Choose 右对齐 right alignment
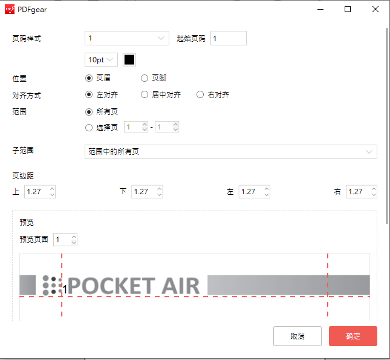The height and width of the screenshot is (360, 390). point(200,94)
